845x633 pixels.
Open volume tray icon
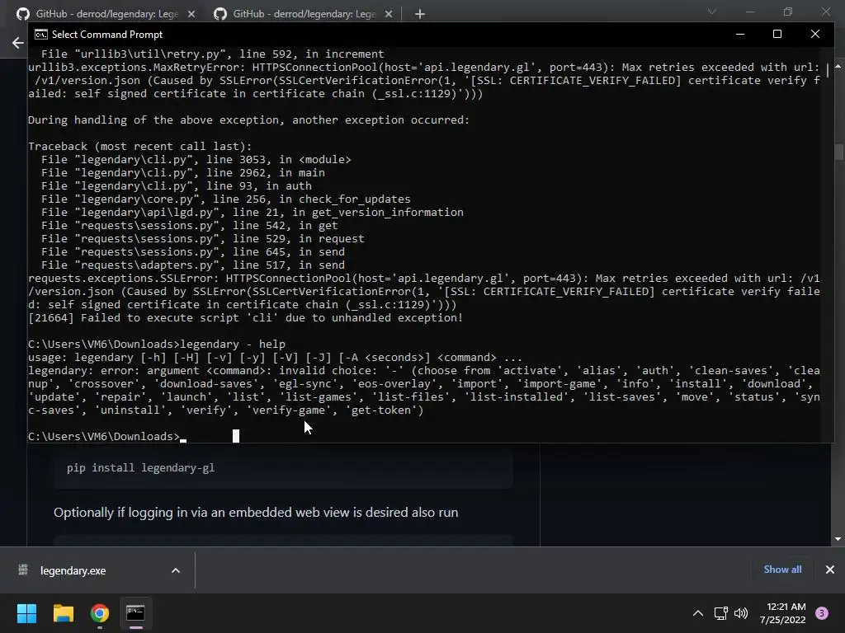[741, 613]
